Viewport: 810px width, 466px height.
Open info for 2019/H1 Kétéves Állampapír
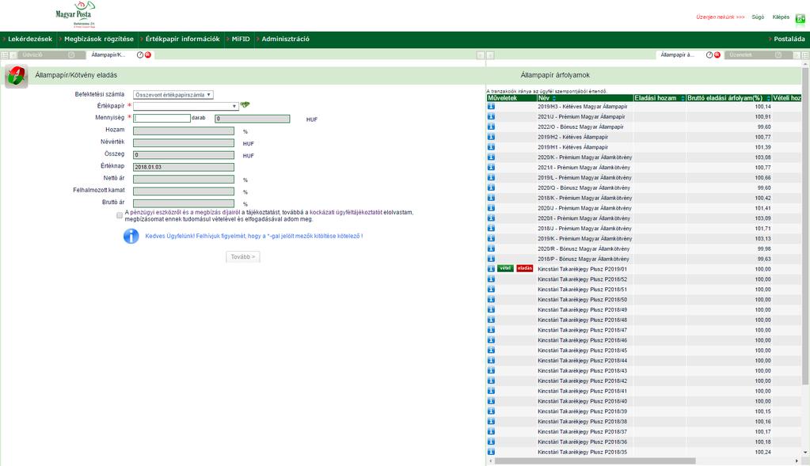(491, 147)
